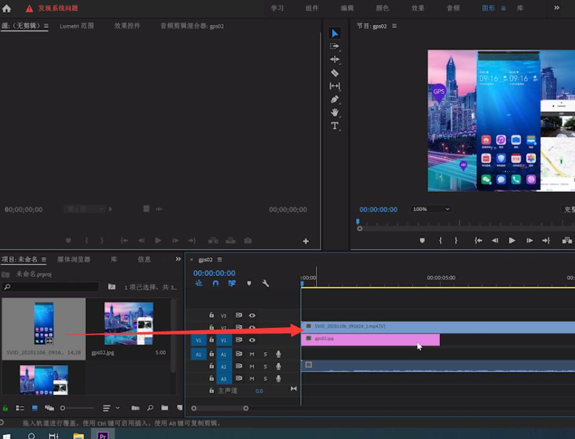575x439 pixels.
Task: Open timeline display settings wrench
Action: tap(266, 284)
